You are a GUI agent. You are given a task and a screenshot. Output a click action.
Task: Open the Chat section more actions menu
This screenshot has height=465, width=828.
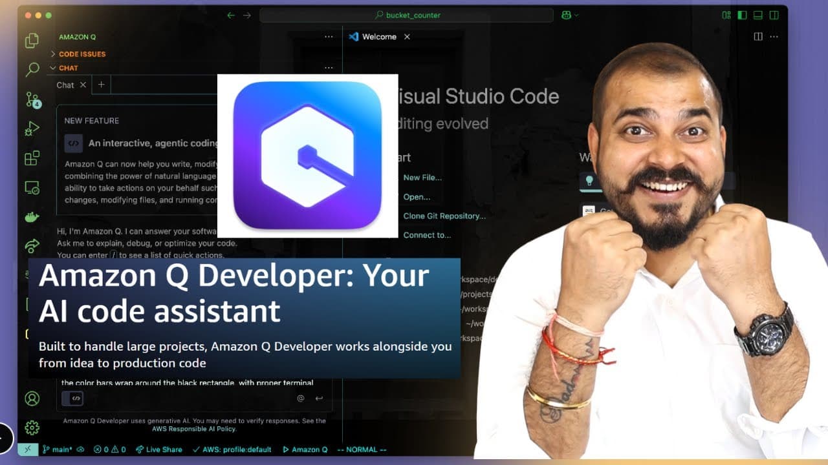(x=329, y=68)
